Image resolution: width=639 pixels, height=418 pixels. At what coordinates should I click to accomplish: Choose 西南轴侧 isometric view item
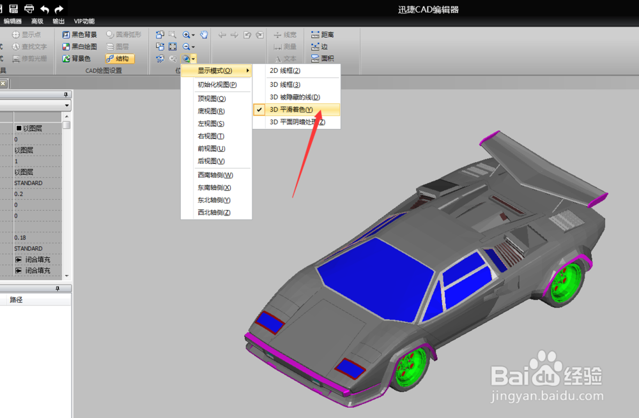click(x=217, y=175)
